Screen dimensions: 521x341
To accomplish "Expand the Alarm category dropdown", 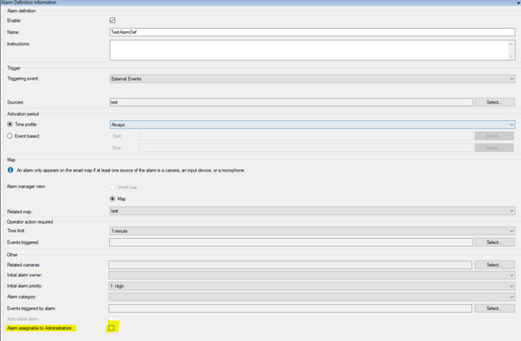I will (x=312, y=297).
